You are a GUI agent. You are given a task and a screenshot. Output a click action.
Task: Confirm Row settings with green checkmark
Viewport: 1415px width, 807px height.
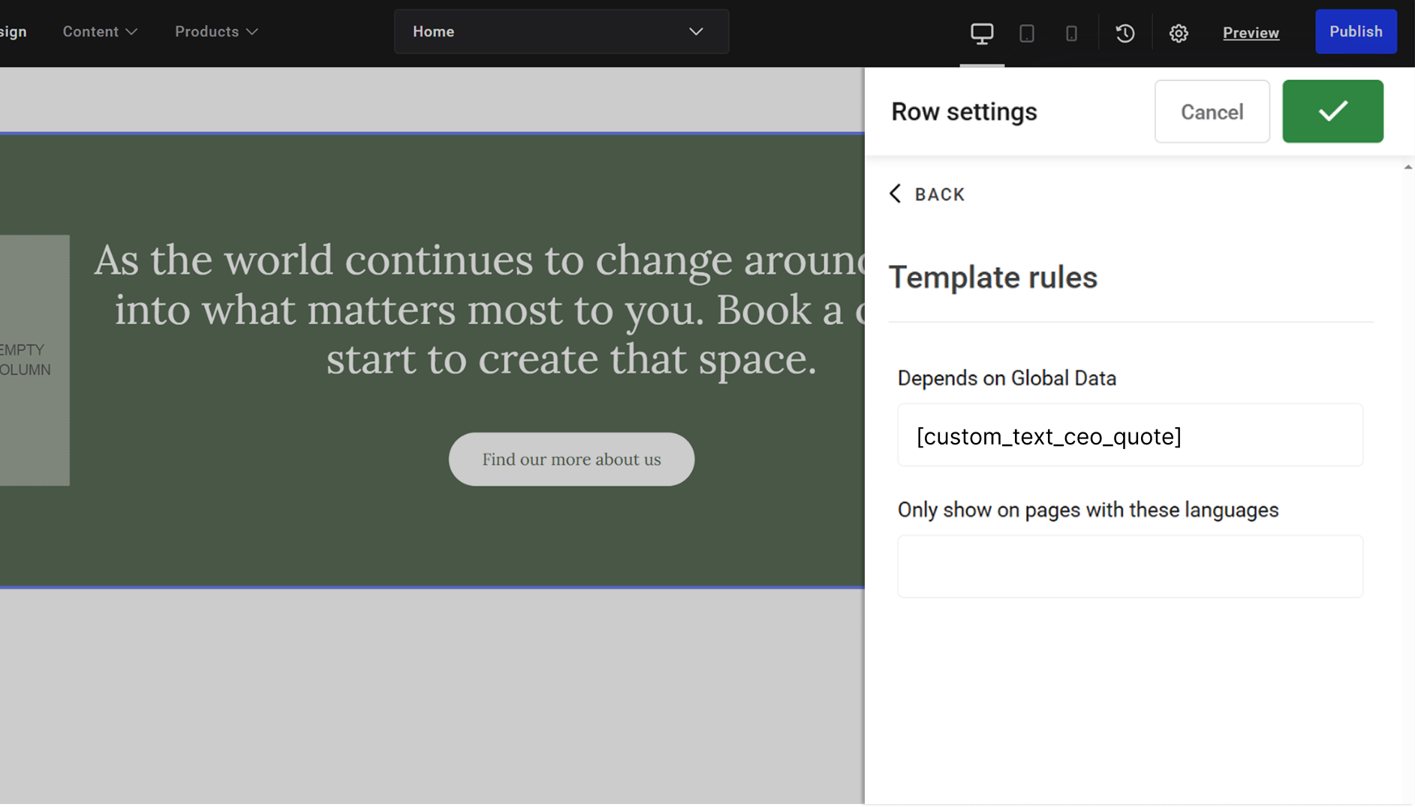[1332, 111]
